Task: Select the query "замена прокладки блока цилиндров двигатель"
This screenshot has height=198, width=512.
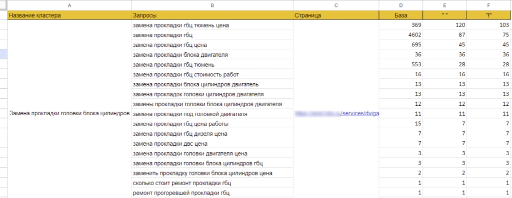Action: 212,84
